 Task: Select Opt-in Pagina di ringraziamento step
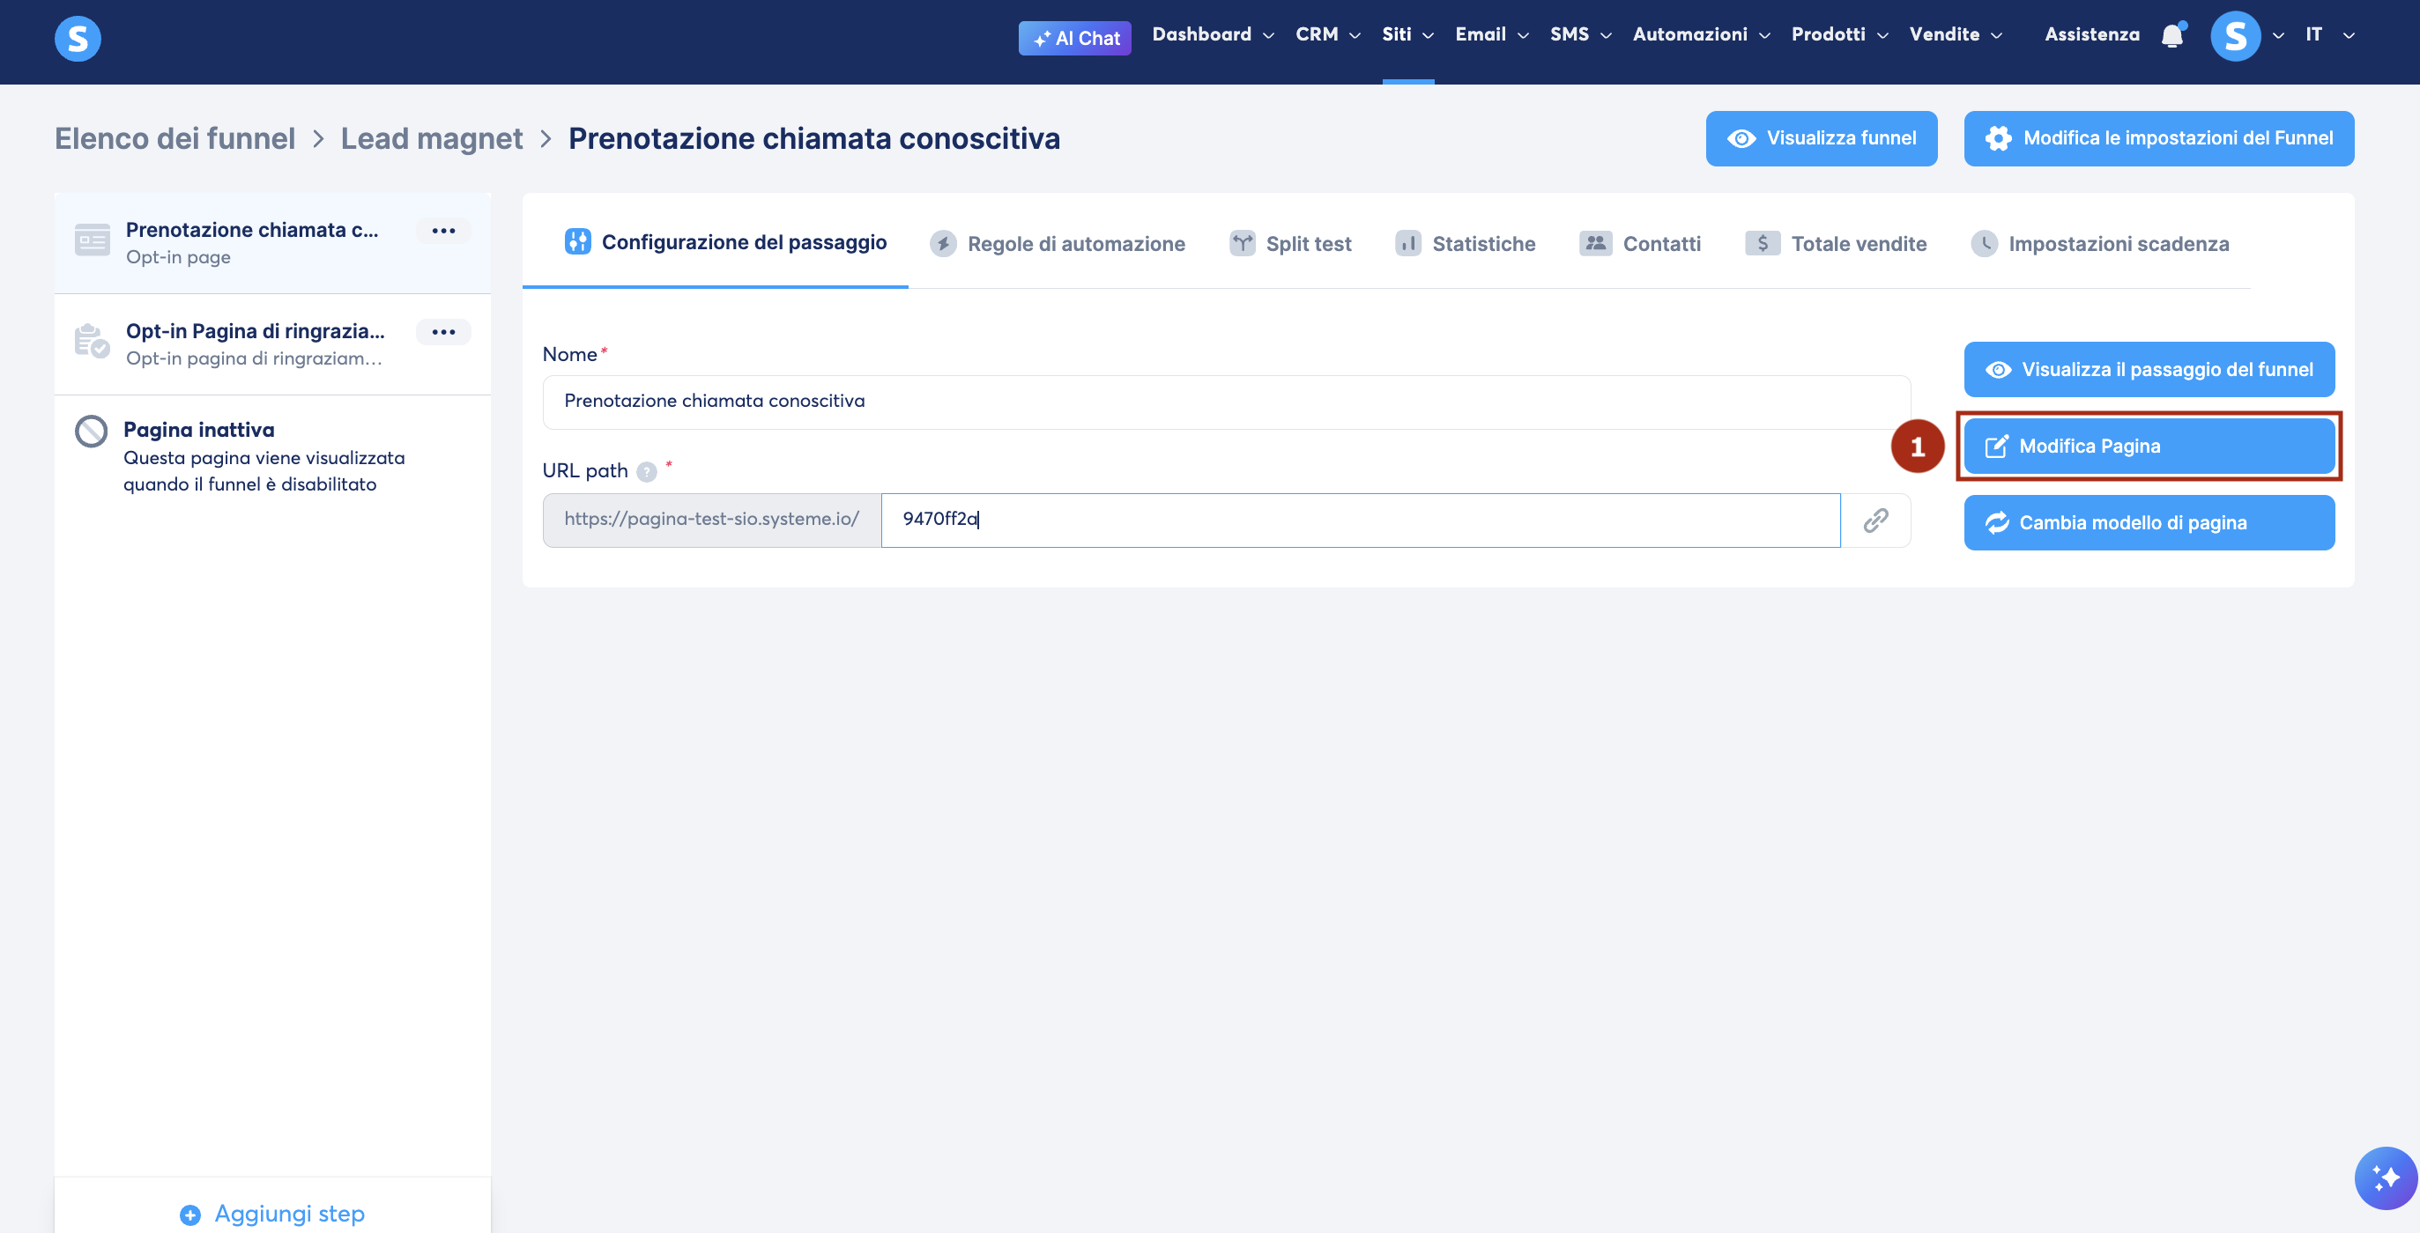(272, 343)
